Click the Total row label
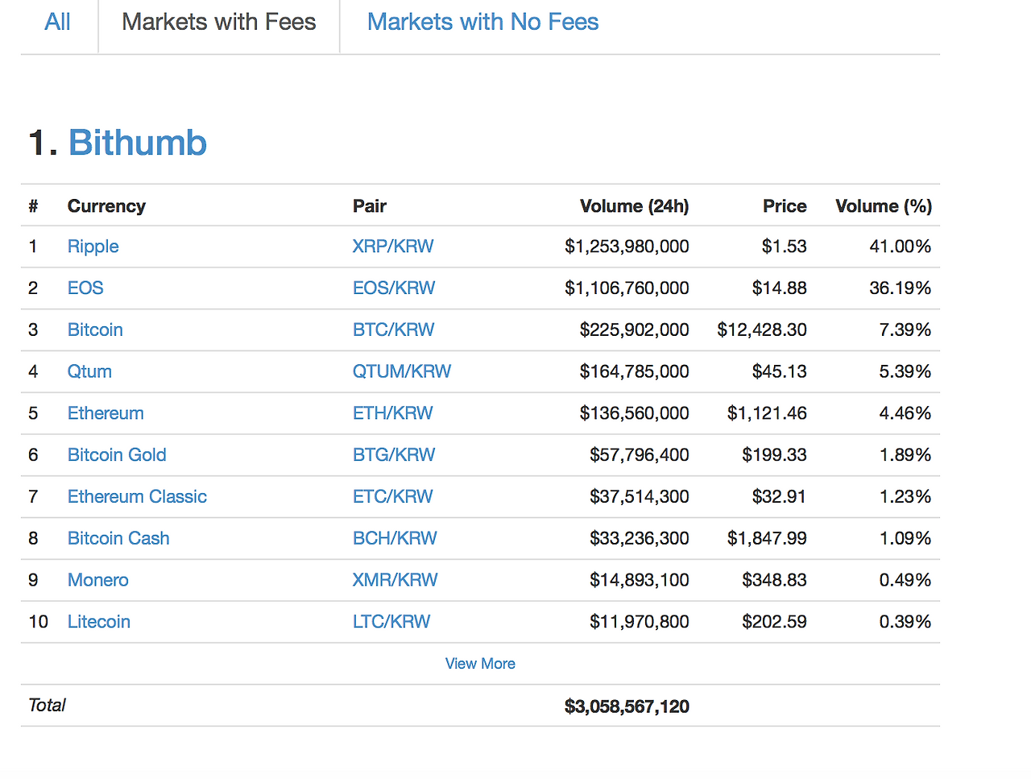 47,706
